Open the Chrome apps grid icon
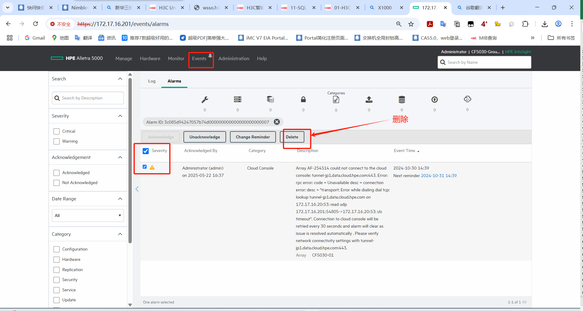583x311 pixels. [10, 38]
